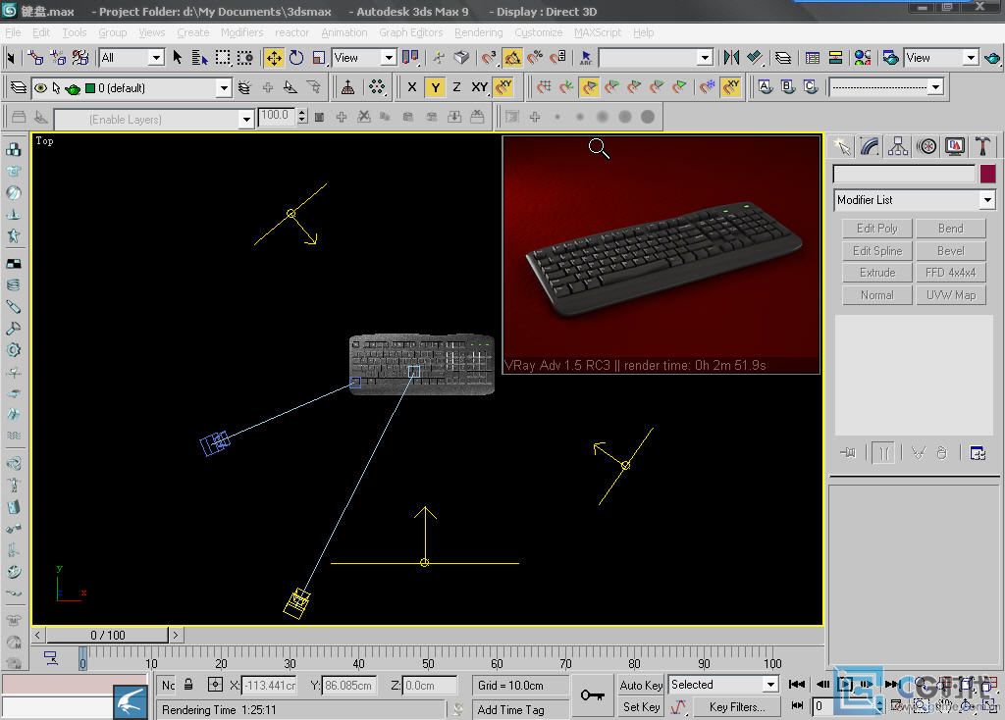Expand the 0 (default) layer dropdown
This screenshot has width=1005, height=720.
[x=223, y=87]
